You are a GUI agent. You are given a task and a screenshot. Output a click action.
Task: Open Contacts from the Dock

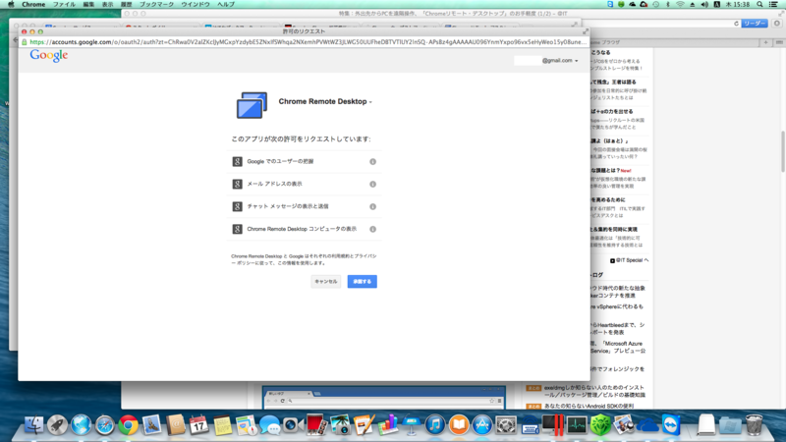click(x=175, y=425)
